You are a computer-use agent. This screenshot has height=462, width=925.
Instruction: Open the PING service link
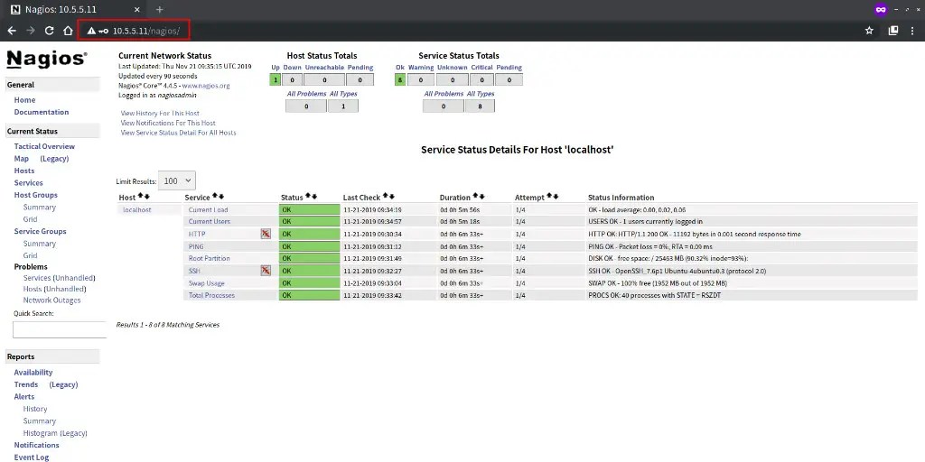pos(196,246)
